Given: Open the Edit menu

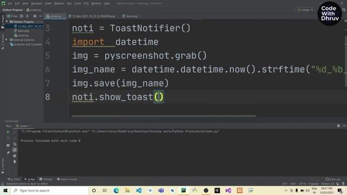Looking at the screenshot, I should 17,4.
